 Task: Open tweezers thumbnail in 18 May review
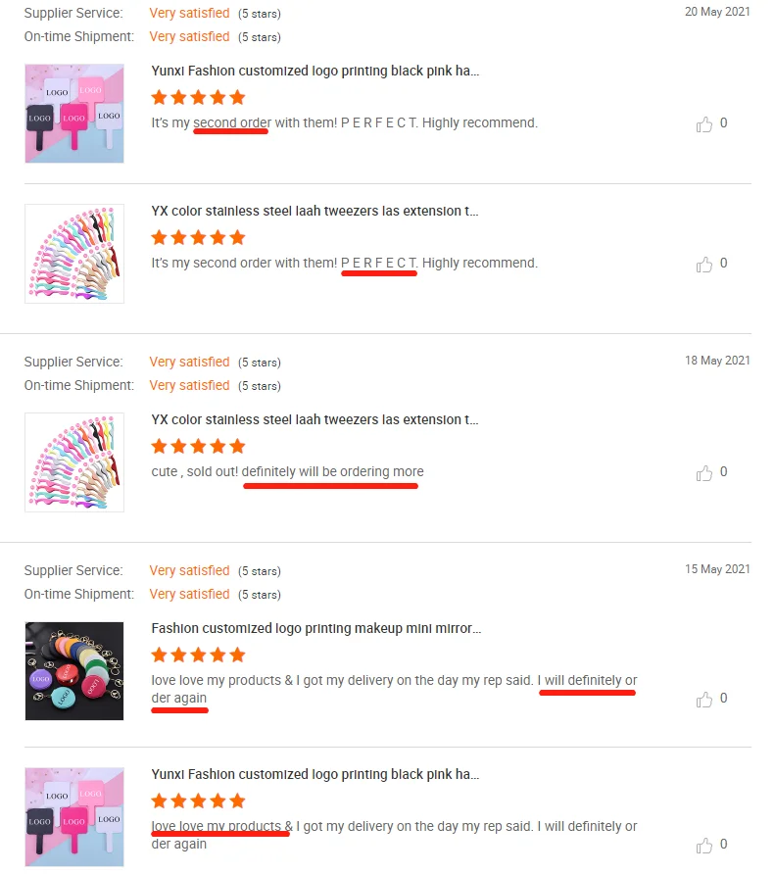point(74,462)
